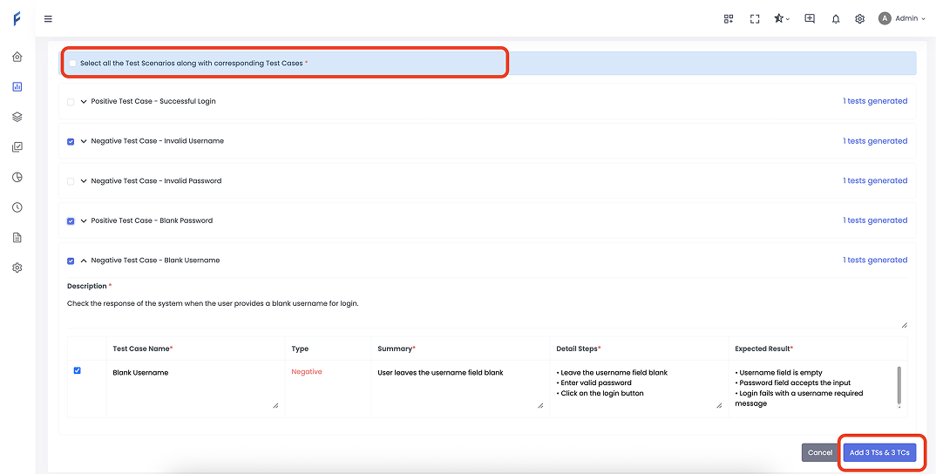Open the Admin user dropdown menu
Viewport: 936px width, 474px height.
click(902, 19)
